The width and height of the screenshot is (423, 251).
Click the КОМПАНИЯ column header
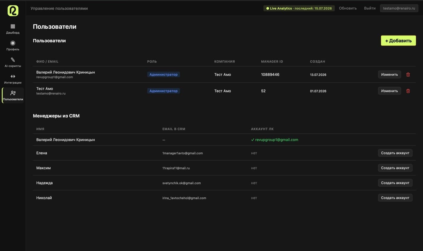point(224,62)
